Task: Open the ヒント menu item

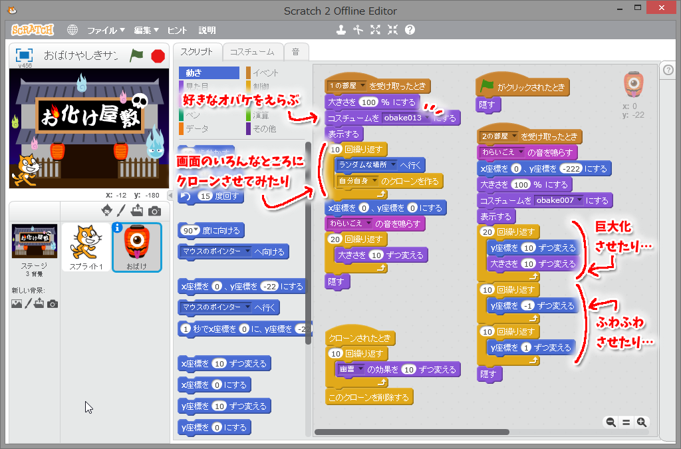Action: click(x=177, y=31)
